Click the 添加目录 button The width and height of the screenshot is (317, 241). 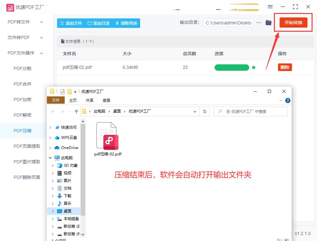coord(99,23)
